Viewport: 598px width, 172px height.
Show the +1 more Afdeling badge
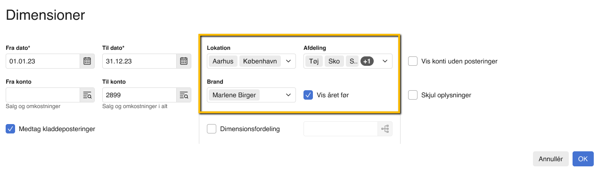[367, 61]
